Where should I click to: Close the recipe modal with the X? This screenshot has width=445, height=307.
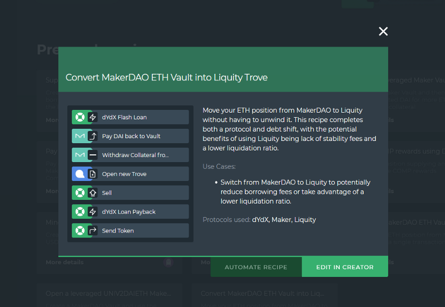(383, 31)
